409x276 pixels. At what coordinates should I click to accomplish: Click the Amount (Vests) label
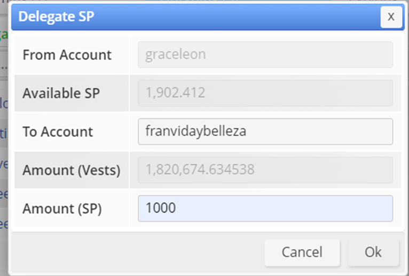71,170
